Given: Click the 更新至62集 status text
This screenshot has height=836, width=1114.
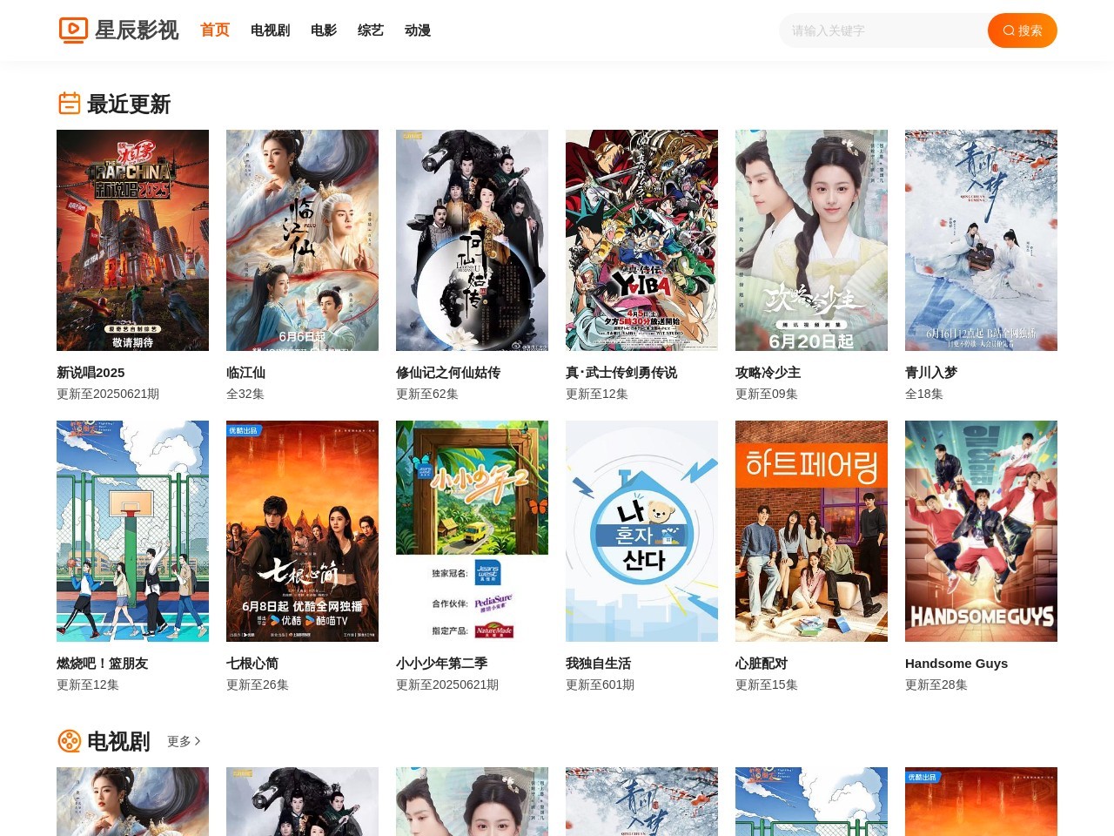Looking at the screenshot, I should [x=427, y=394].
